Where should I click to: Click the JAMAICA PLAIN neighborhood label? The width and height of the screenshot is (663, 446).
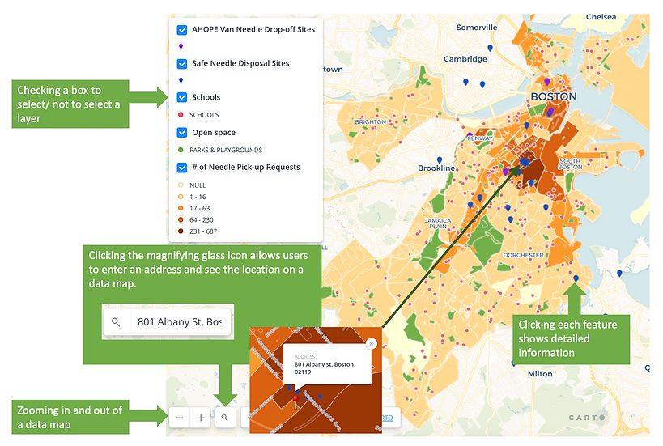(x=438, y=223)
